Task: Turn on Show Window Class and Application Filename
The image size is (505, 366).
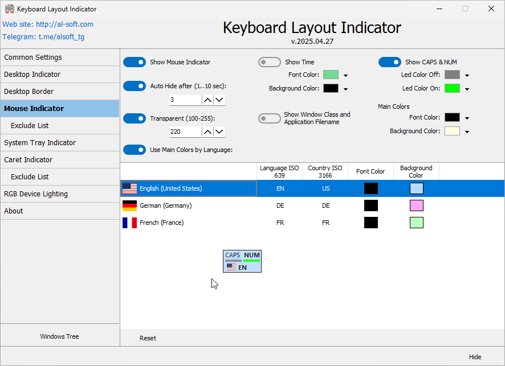Action: pyautogui.click(x=269, y=118)
